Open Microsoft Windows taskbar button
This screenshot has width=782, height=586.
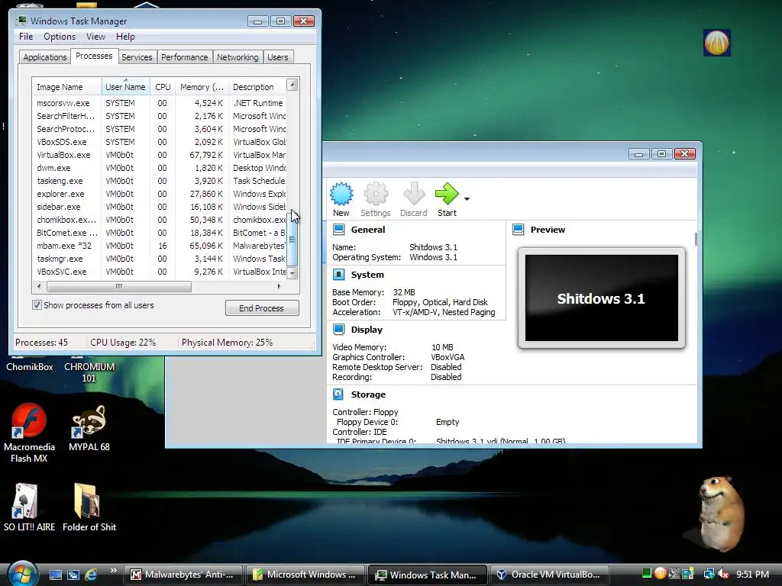(305, 575)
